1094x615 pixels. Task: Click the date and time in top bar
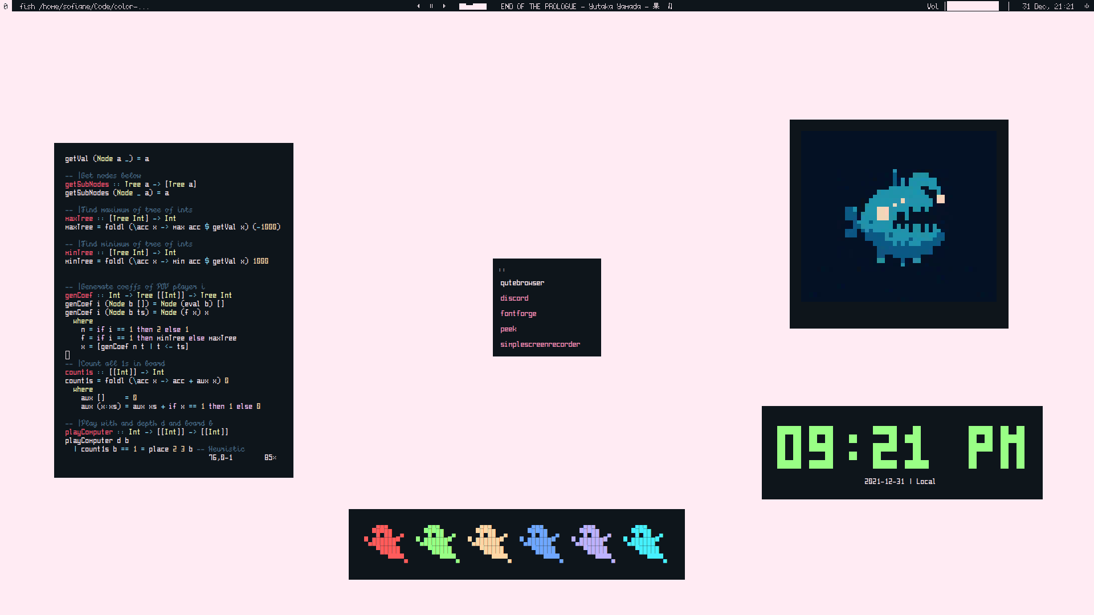click(x=1047, y=6)
